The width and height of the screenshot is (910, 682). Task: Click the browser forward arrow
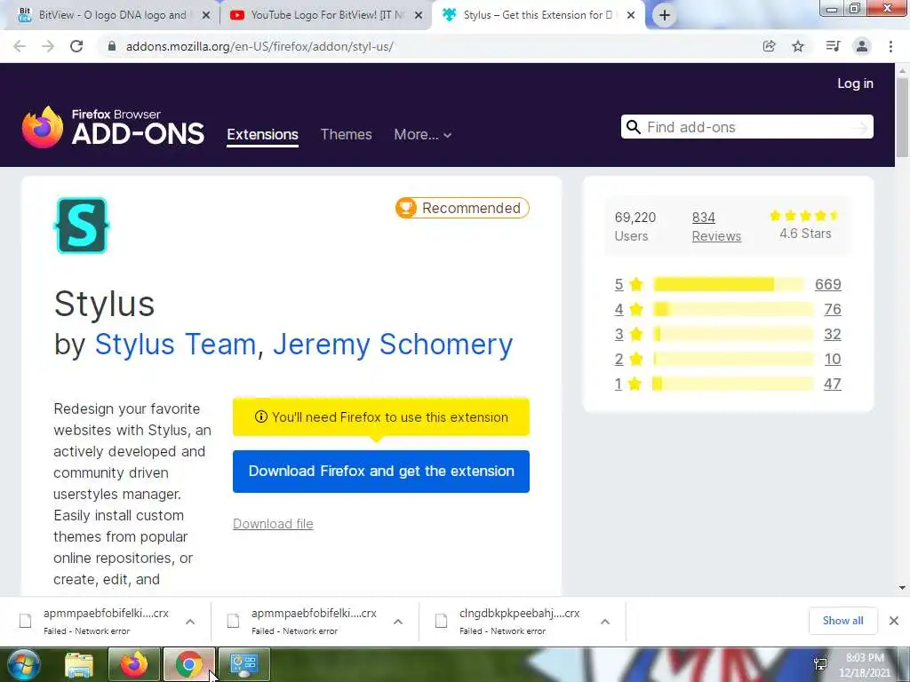tap(48, 46)
